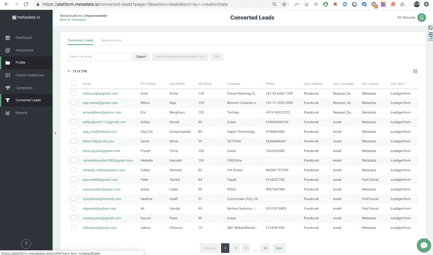Open the tinna.piyush@gmail.com lead link
Viewport: 433px width, 255px height.
pyautogui.click(x=101, y=151)
